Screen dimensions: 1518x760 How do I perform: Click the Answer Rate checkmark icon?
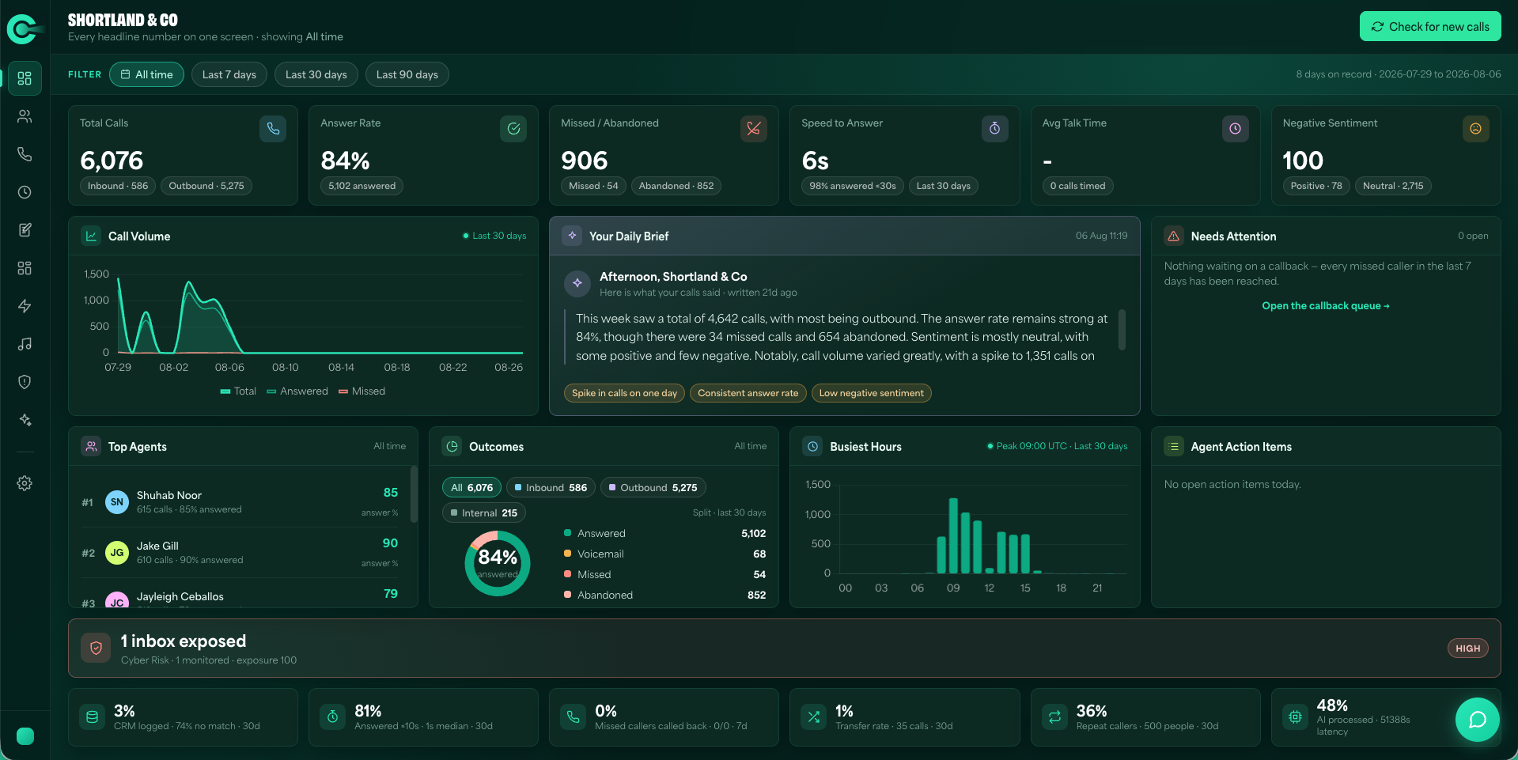click(513, 129)
